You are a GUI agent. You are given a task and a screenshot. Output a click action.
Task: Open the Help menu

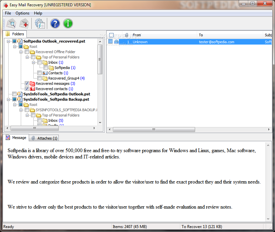point(38,13)
